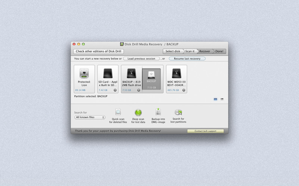
Task: Select the WDC WD50 hard drive icon
Action: pyautogui.click(x=176, y=73)
